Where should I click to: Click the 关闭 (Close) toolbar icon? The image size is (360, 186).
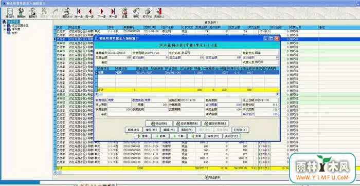coord(159,13)
